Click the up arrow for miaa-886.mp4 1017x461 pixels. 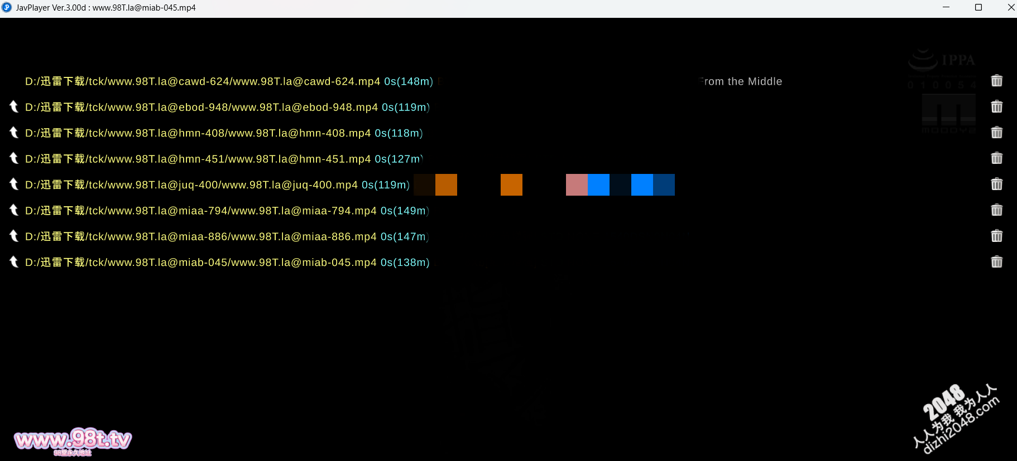click(14, 236)
